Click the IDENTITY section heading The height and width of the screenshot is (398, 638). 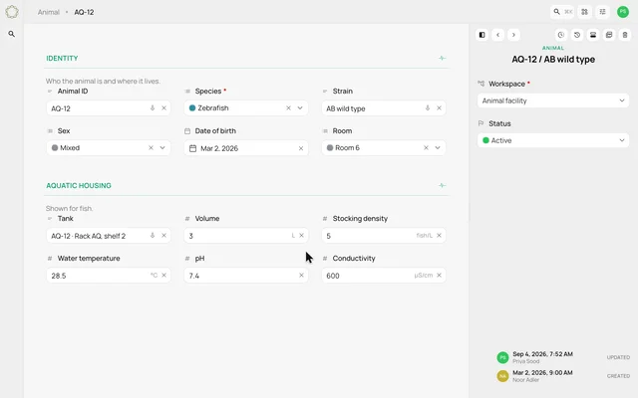point(62,58)
